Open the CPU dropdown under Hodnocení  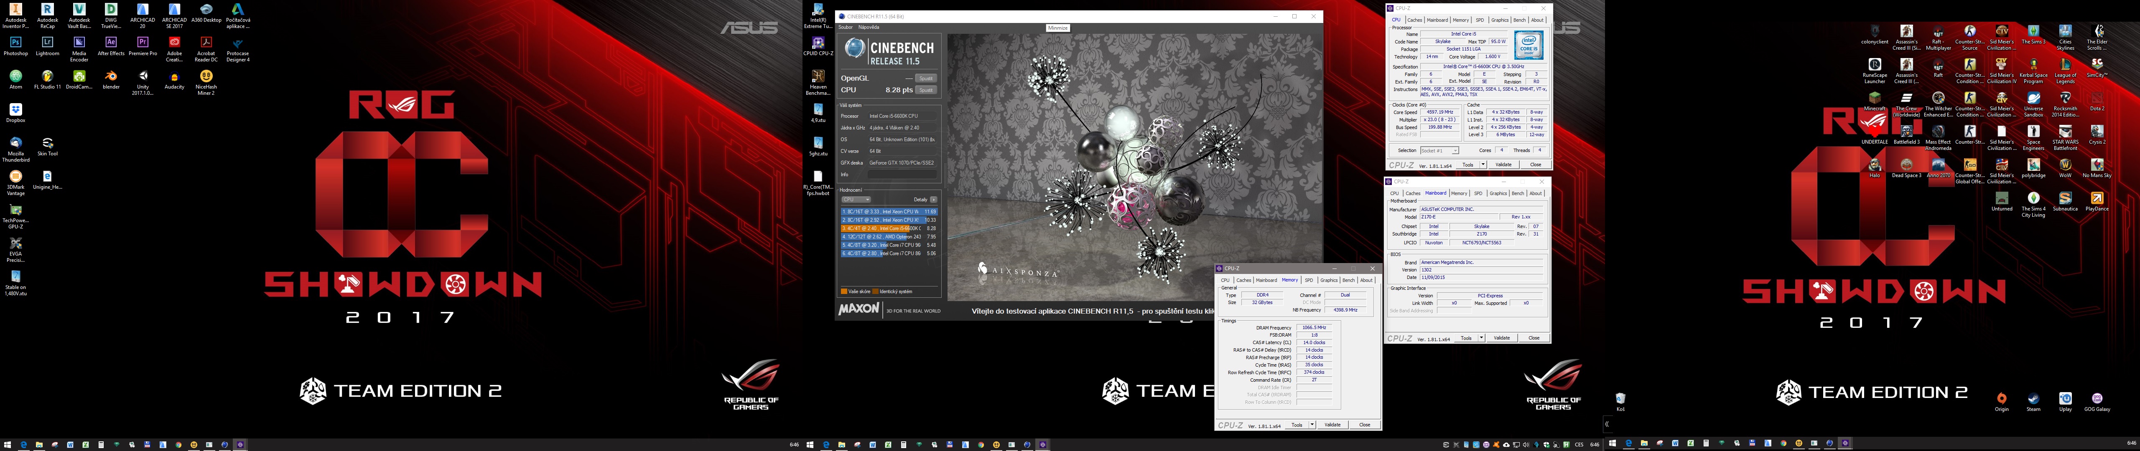856,199
